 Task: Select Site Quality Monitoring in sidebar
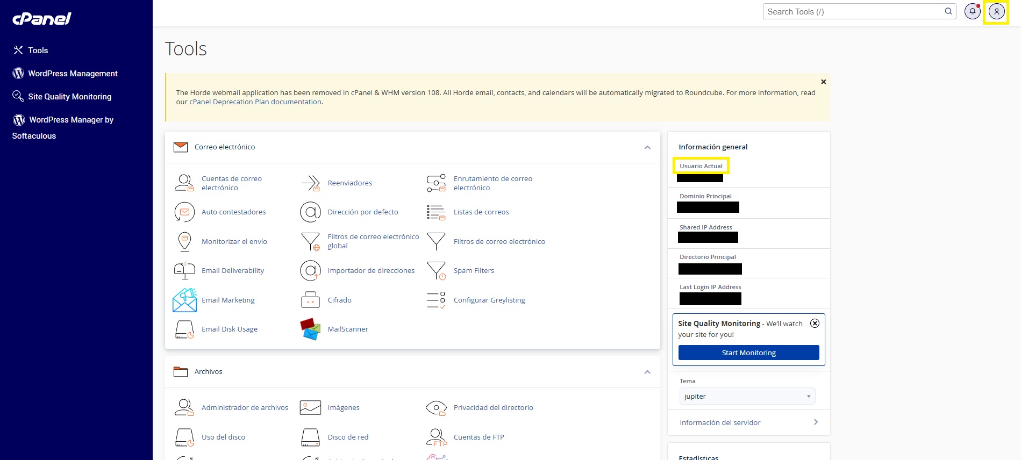[69, 97]
